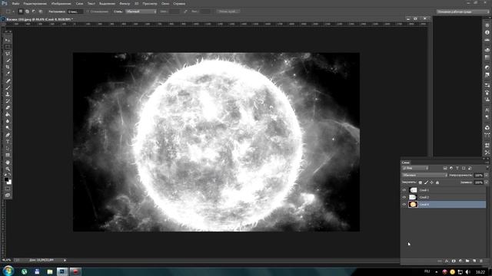Open the status bar info arrow

tap(65, 260)
